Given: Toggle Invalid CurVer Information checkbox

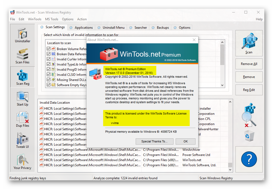Looking at the screenshot, I should [49, 59].
